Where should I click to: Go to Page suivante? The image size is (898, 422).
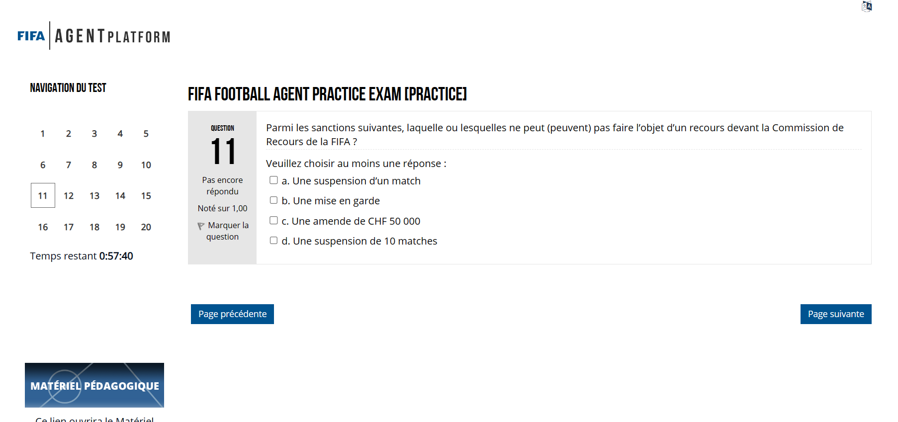pos(835,314)
